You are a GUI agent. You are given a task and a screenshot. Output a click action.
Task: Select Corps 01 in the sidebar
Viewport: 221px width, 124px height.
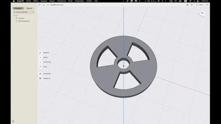tap(21, 18)
